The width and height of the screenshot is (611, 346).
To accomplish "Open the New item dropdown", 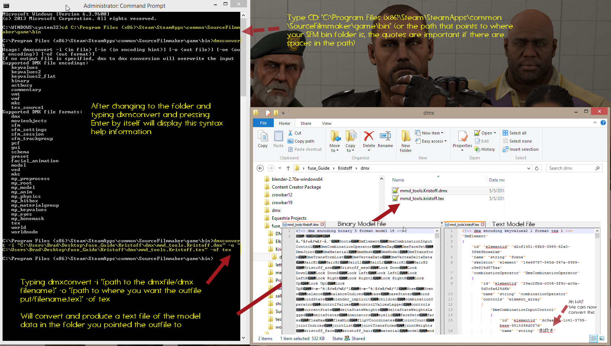I will 429,133.
